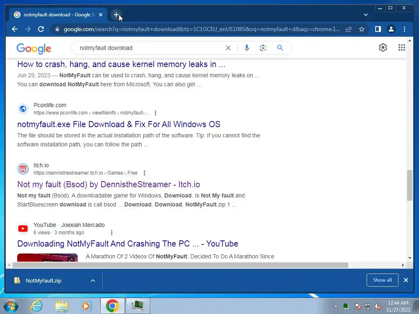
Task: Open the green monitor app on the taskbar
Action: click(137, 306)
